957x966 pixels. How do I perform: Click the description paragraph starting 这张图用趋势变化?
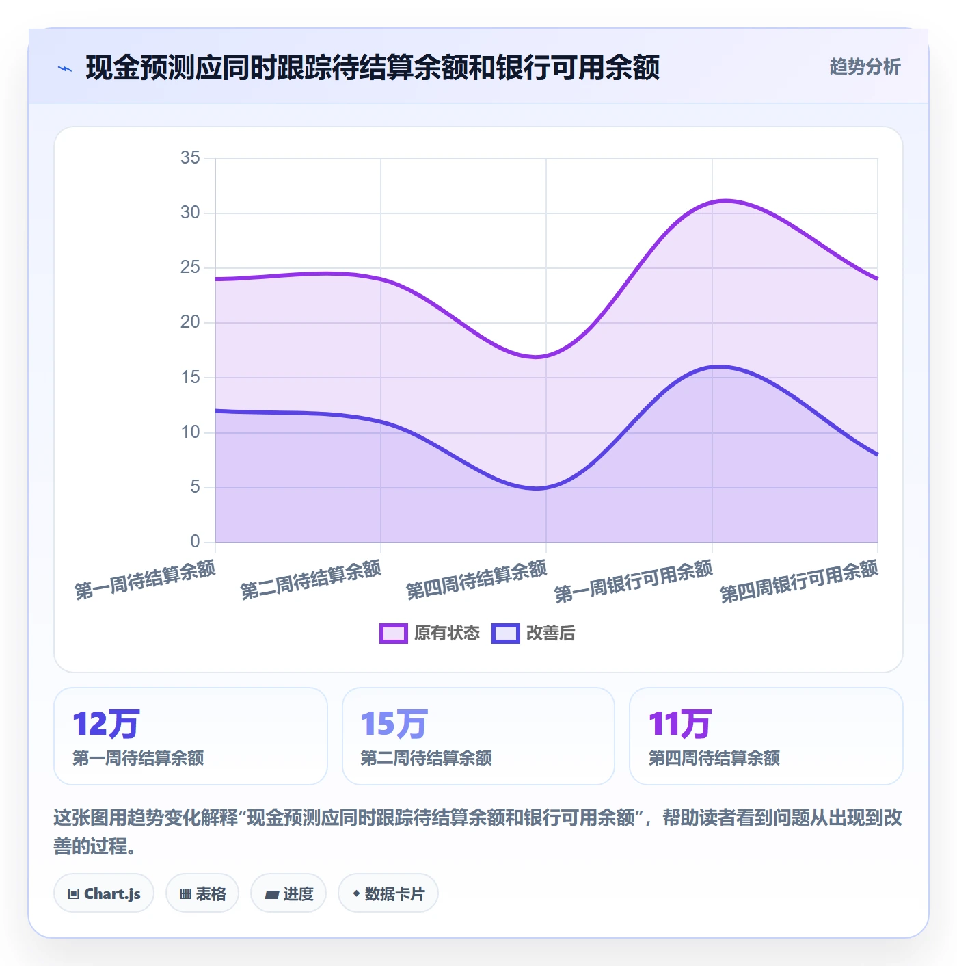478,832
